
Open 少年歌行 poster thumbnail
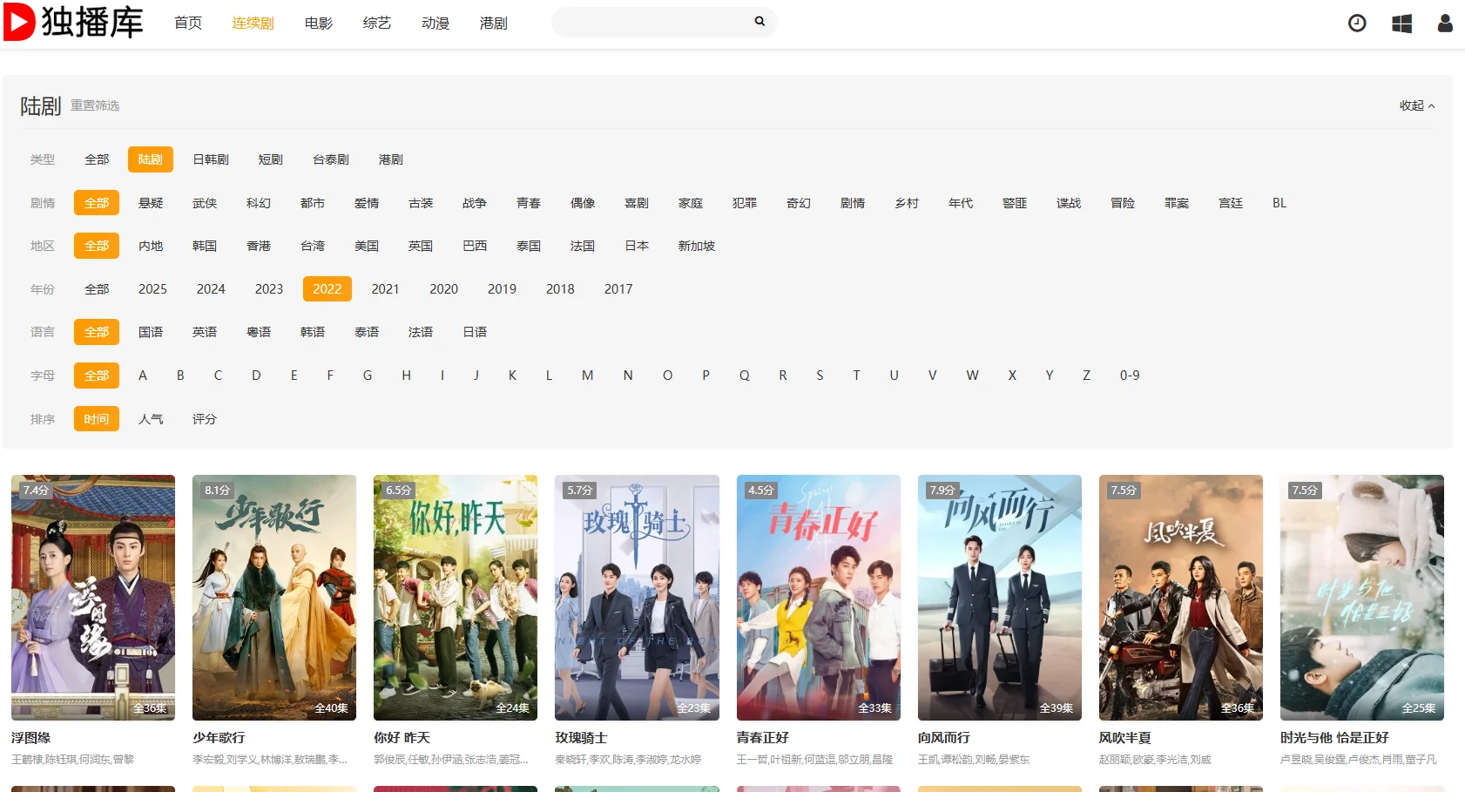coord(274,598)
